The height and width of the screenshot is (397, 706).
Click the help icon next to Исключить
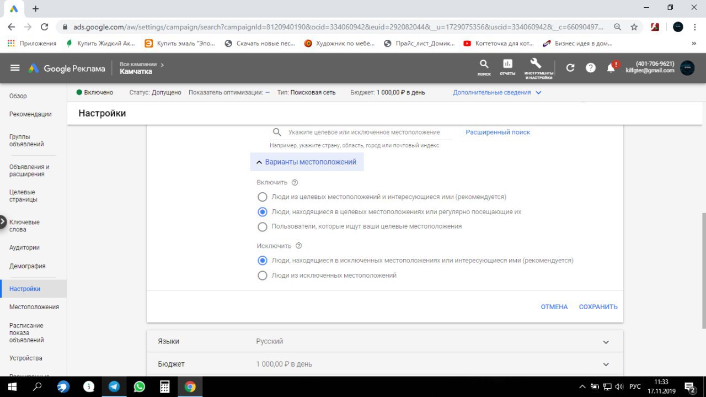[299, 246]
